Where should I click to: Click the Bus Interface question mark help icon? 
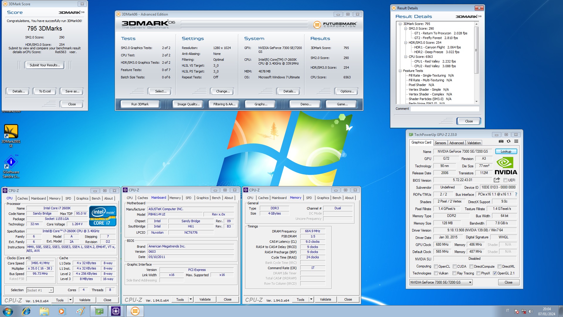click(516, 194)
